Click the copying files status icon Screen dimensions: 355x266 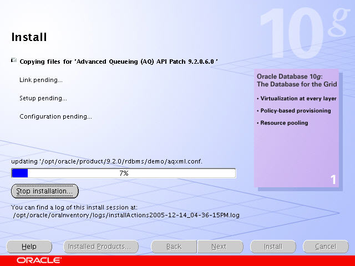point(14,60)
